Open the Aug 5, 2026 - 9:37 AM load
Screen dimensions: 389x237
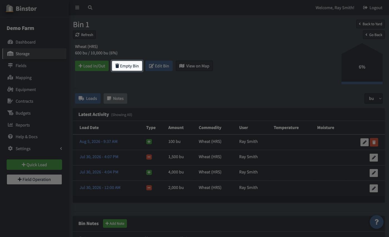click(x=98, y=142)
